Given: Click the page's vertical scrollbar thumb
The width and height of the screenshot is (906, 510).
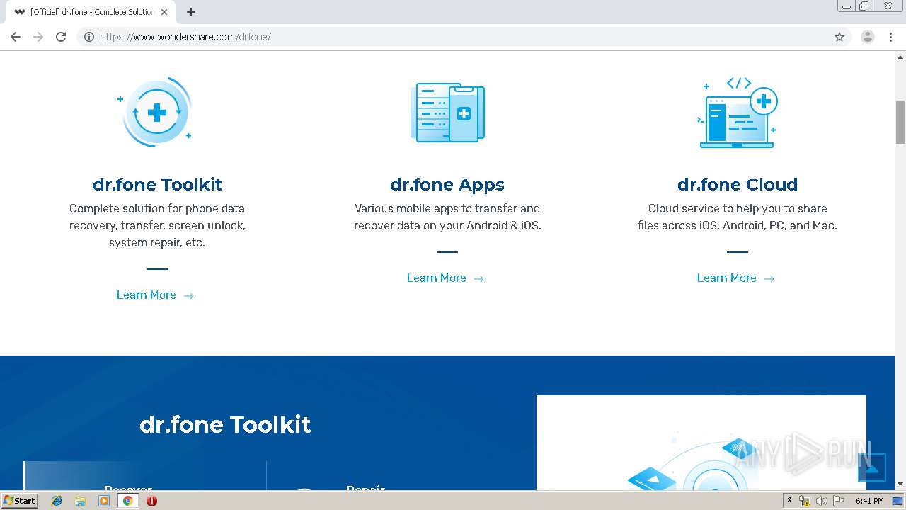Looking at the screenshot, I should pyautogui.click(x=900, y=122).
